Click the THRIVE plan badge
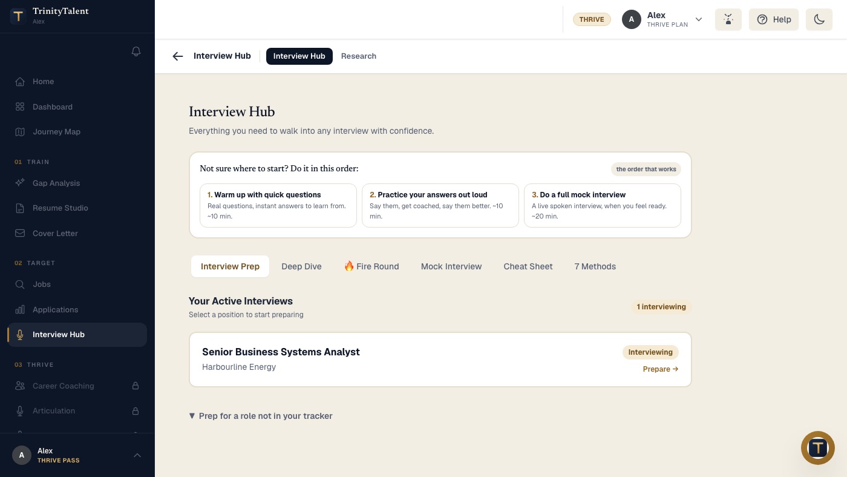Screen dimensions: 847x477 click(x=592, y=19)
